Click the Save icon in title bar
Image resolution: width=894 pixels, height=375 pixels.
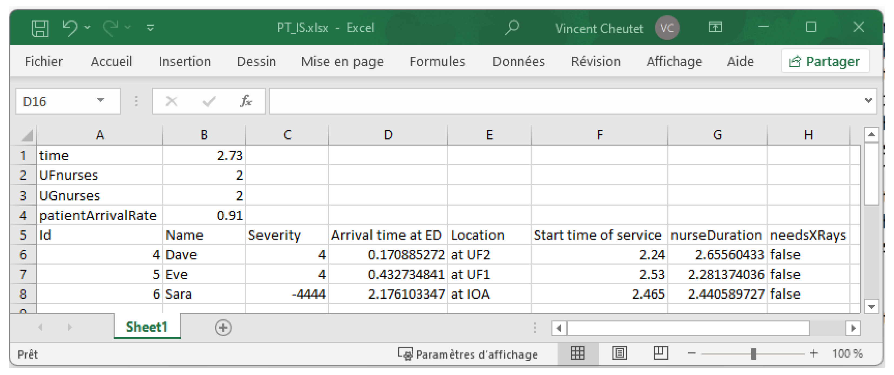pyautogui.click(x=40, y=28)
